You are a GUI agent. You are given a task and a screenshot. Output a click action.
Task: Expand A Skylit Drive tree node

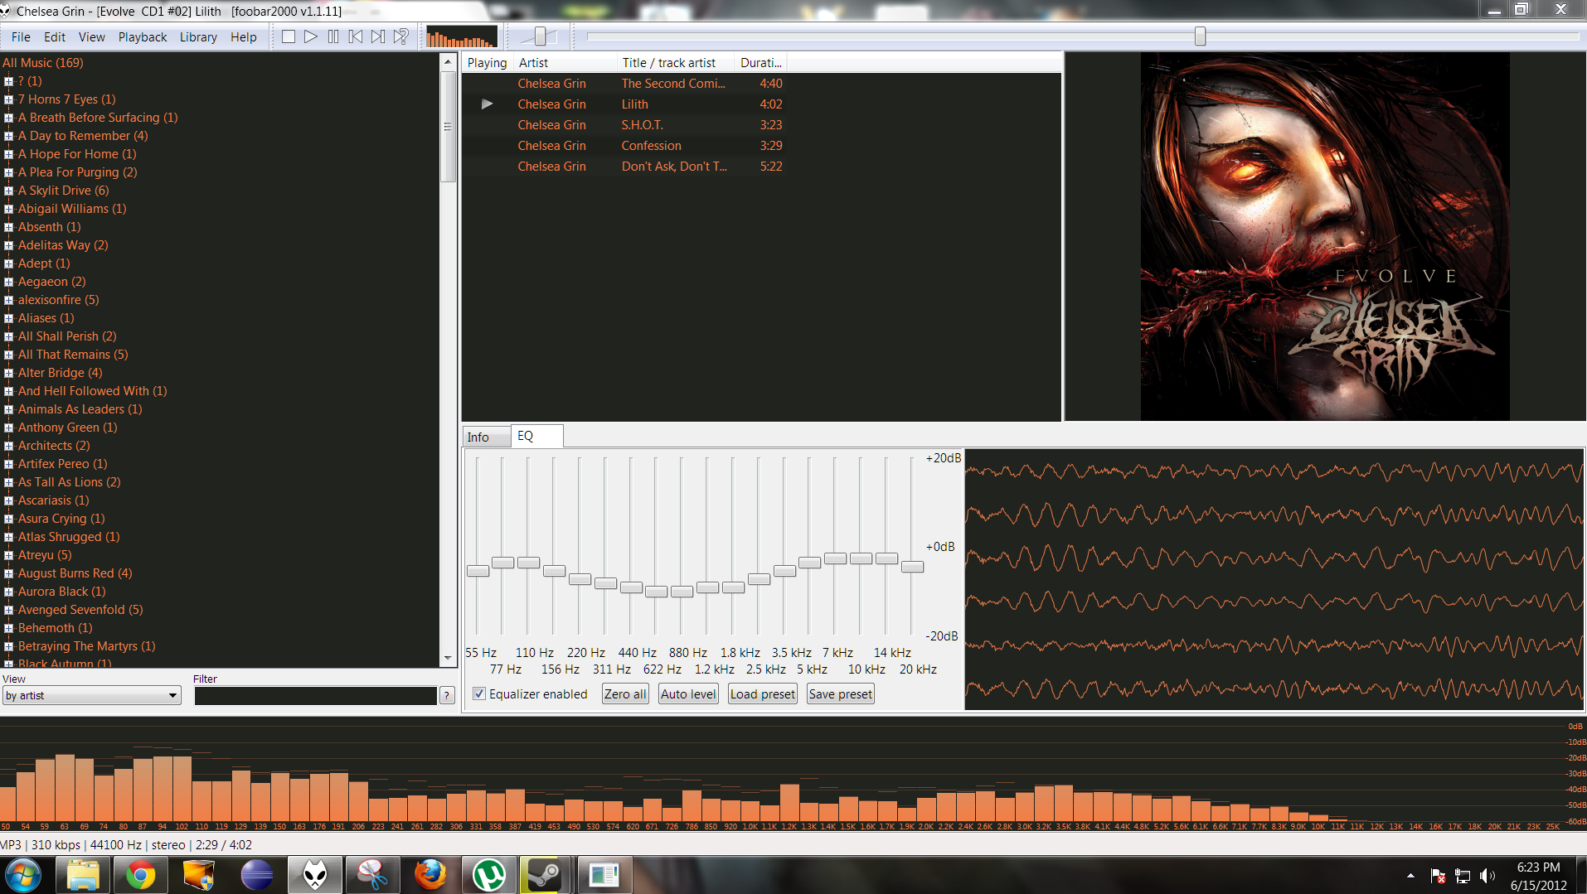[8, 191]
